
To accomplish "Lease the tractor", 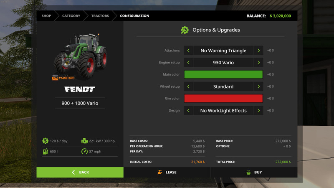I will pos(167,172).
